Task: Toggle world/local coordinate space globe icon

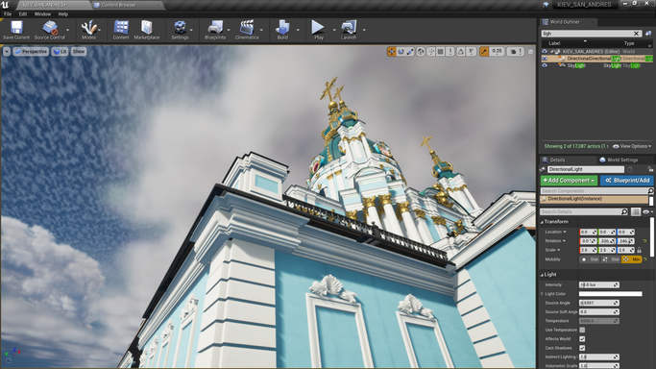Action: pos(421,52)
